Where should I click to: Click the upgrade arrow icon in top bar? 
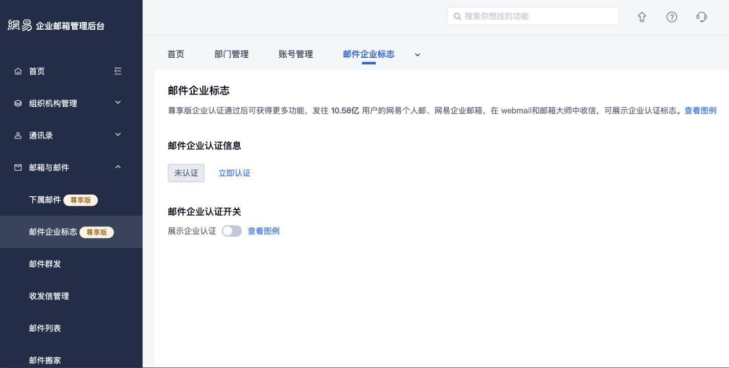pos(642,17)
